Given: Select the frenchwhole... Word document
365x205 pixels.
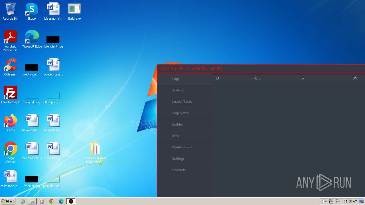Looking at the screenshot, I should point(32,151).
